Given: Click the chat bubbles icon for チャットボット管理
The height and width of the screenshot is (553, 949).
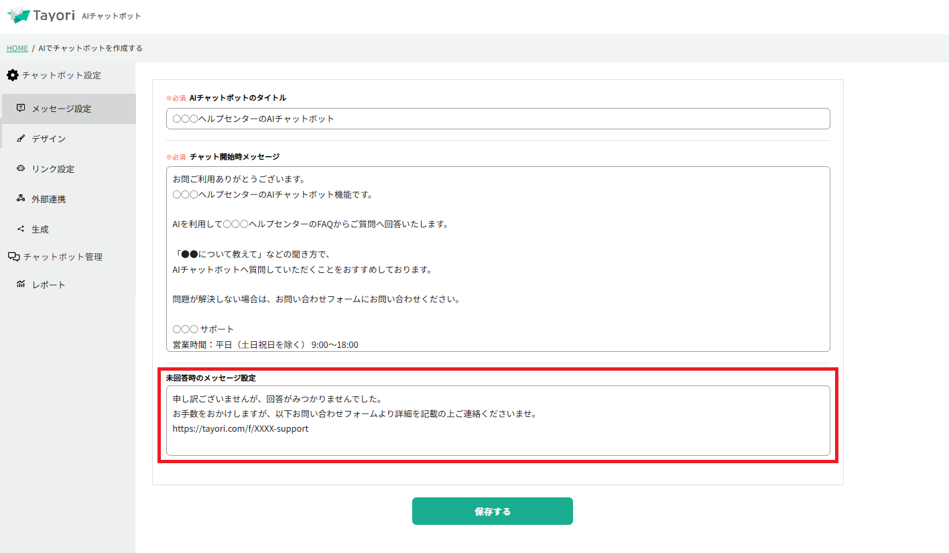Looking at the screenshot, I should coord(13,257).
